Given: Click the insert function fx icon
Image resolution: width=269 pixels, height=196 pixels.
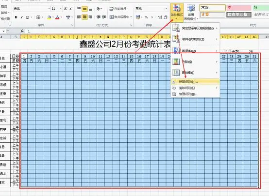Looking at the screenshot, I should pos(22,31).
